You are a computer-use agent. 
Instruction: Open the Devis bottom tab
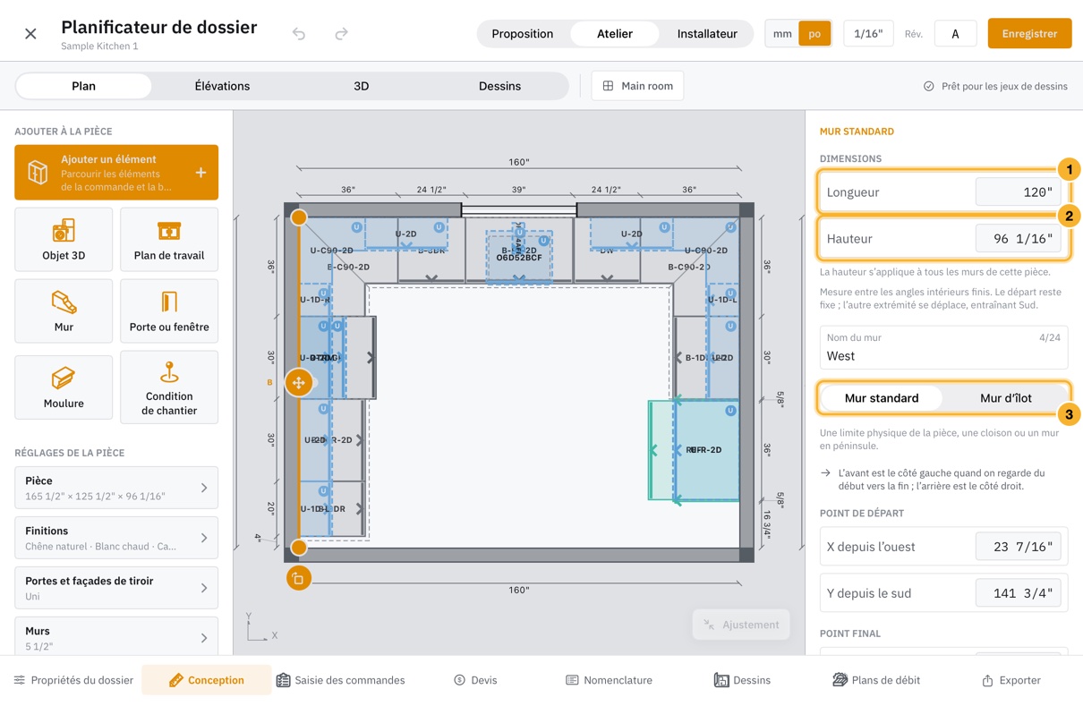click(x=475, y=680)
